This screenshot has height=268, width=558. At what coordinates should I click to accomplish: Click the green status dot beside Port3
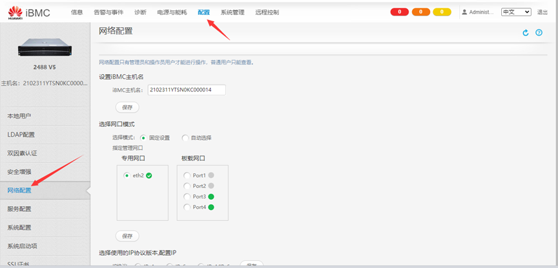tap(211, 196)
